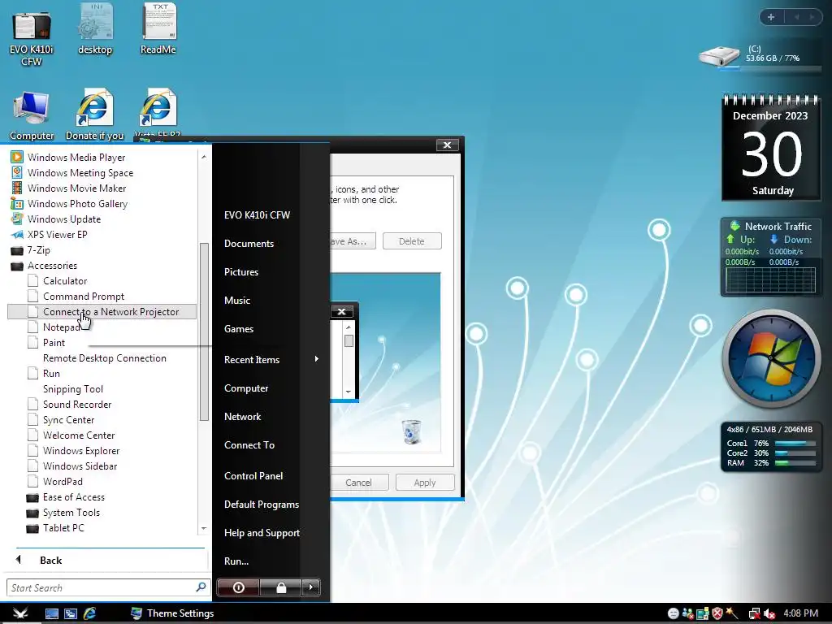832x624 pixels.
Task: Click the C: drive gadget icon
Action: pos(719,56)
